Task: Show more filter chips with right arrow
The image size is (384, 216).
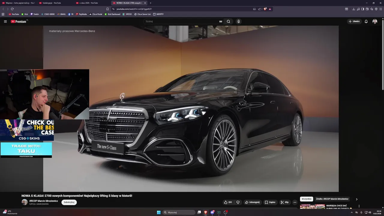Action: (x=356, y=199)
